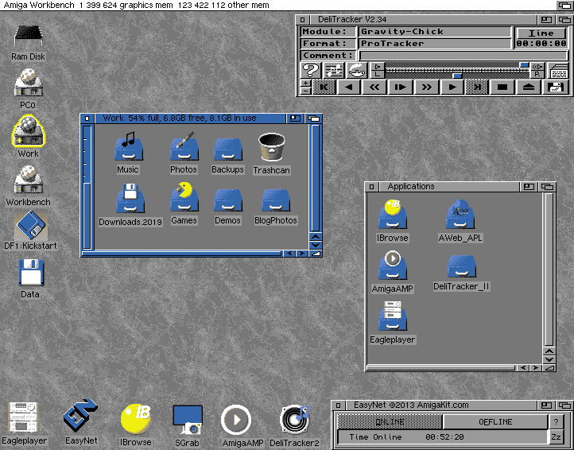This screenshot has width=574, height=450.
Task: Click Work window scroll right arrow
Action: (x=301, y=253)
